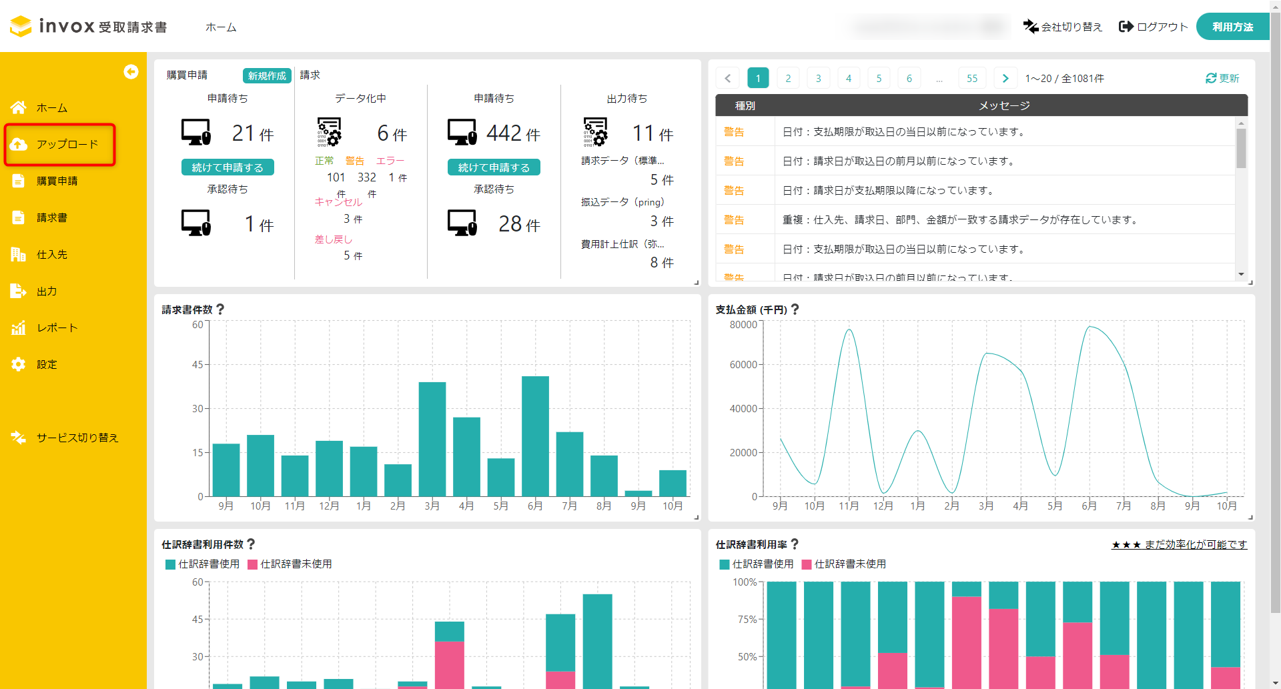Click 続けて申請する under 購買申請
Image resolution: width=1281 pixels, height=689 pixels.
click(228, 167)
